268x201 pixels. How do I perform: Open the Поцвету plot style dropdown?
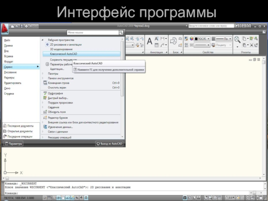[x=224, y=45]
